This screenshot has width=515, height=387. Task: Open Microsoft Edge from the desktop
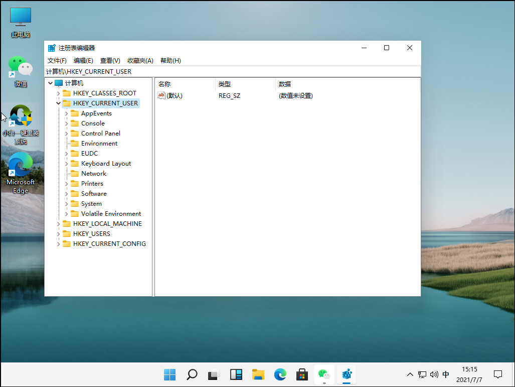click(x=20, y=165)
